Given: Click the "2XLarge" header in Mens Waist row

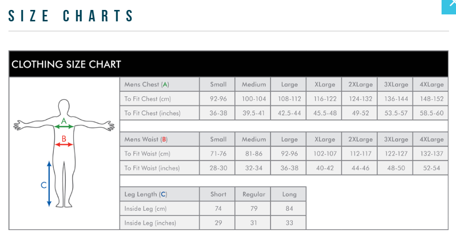Looking at the screenshot, I should [360, 140].
